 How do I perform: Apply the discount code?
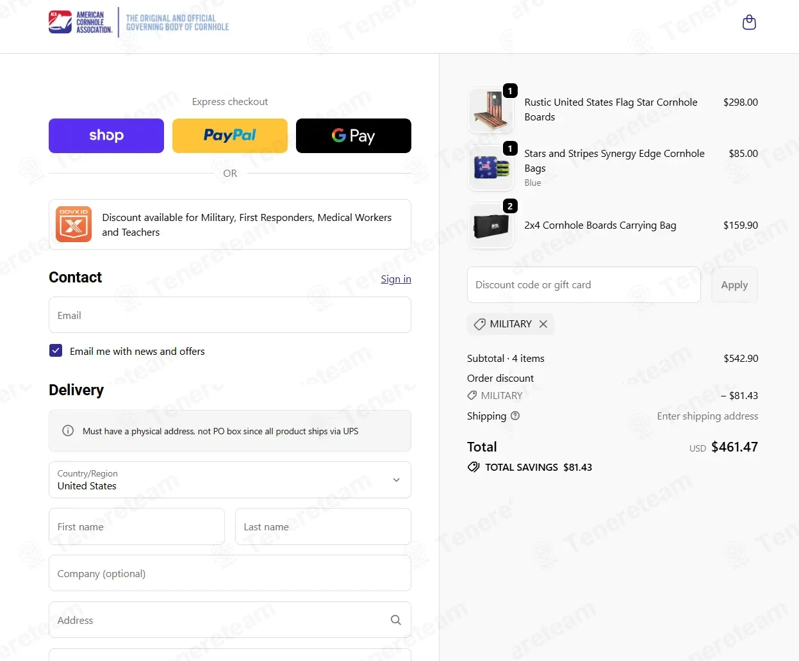pyautogui.click(x=734, y=285)
